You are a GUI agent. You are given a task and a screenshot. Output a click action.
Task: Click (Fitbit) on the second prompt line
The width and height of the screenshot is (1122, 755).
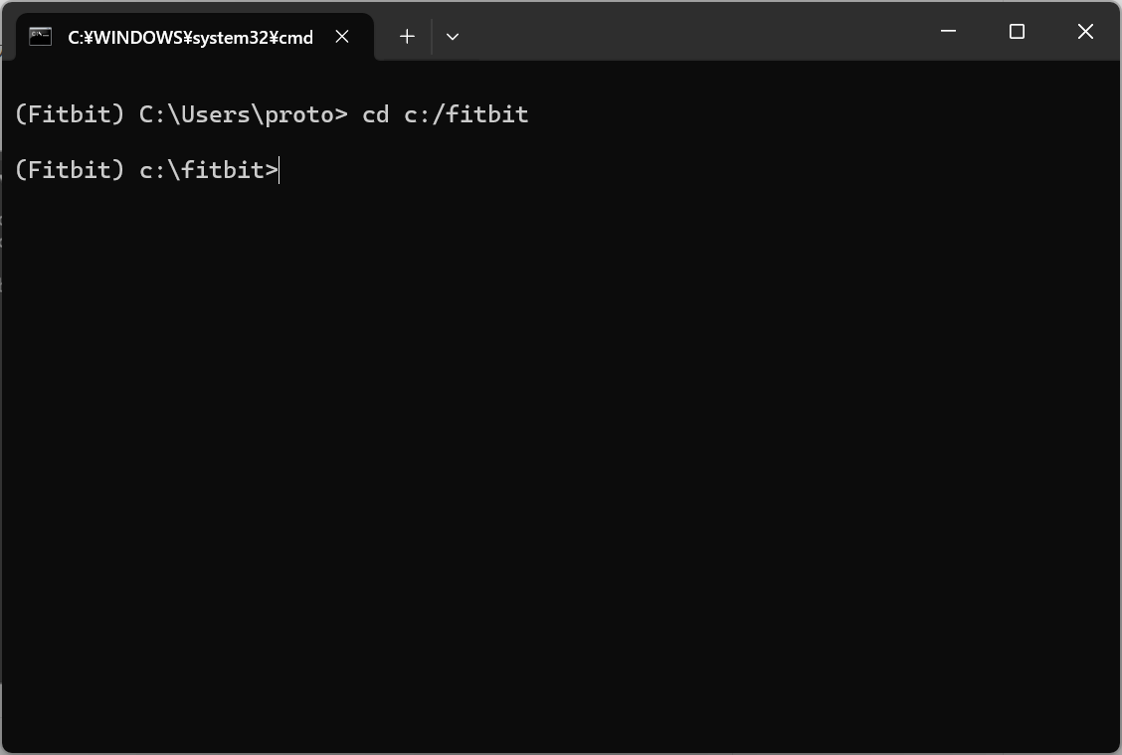[70, 170]
